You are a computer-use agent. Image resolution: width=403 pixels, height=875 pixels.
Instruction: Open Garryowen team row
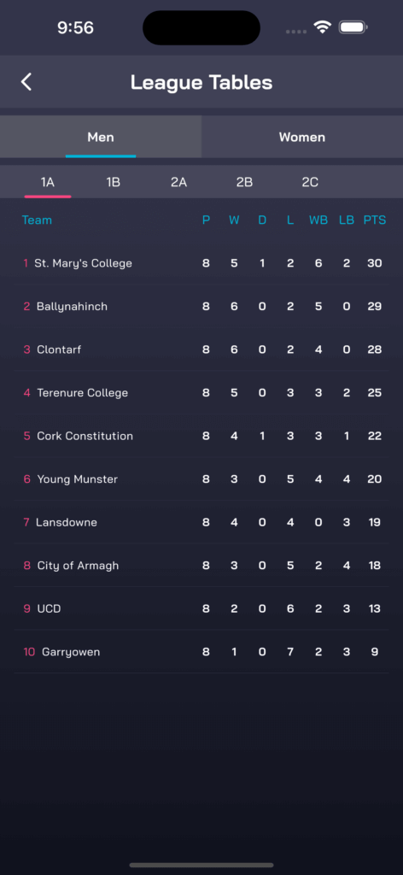pyautogui.click(x=201, y=652)
